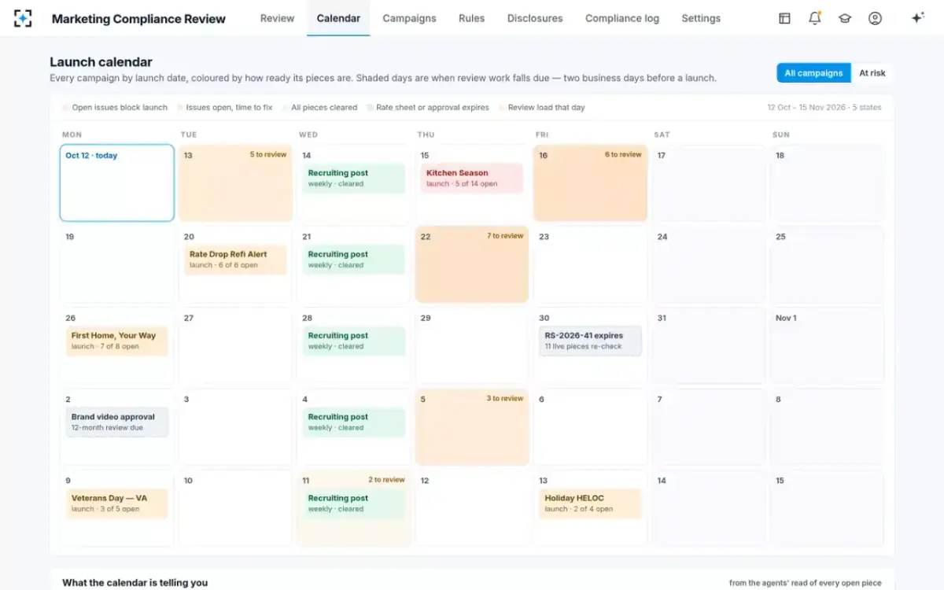
Task: Open the notifications bell
Action: pos(815,18)
